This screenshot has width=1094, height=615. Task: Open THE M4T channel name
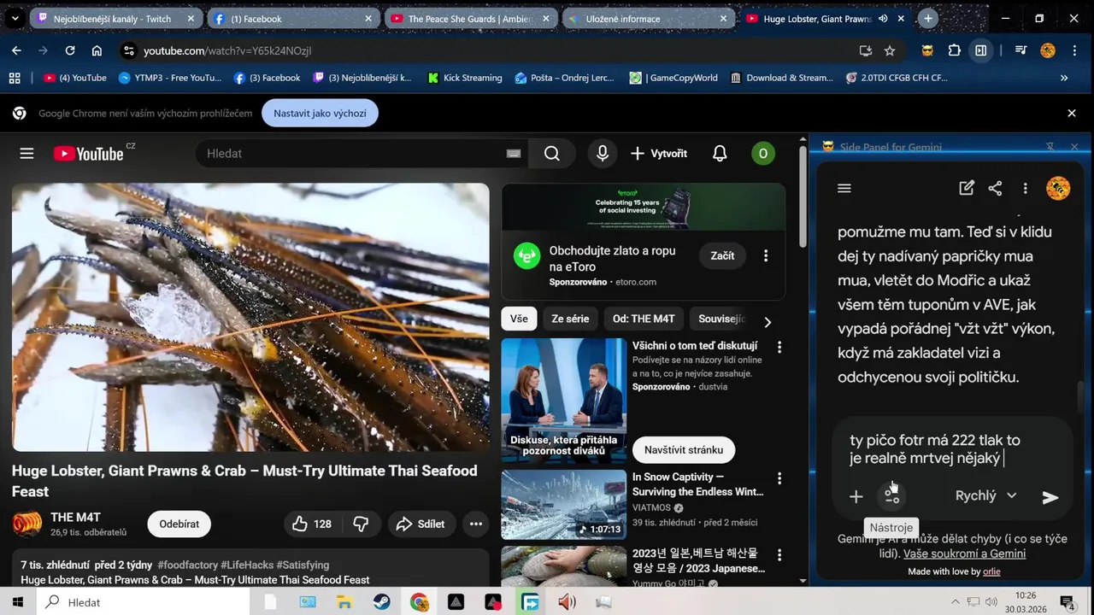coord(75,517)
